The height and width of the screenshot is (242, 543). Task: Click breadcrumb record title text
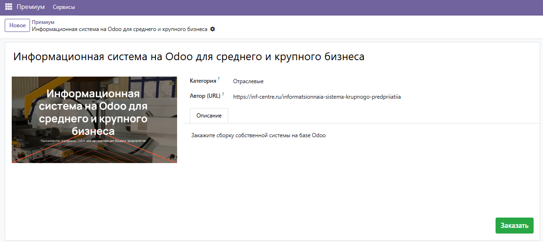click(x=120, y=30)
